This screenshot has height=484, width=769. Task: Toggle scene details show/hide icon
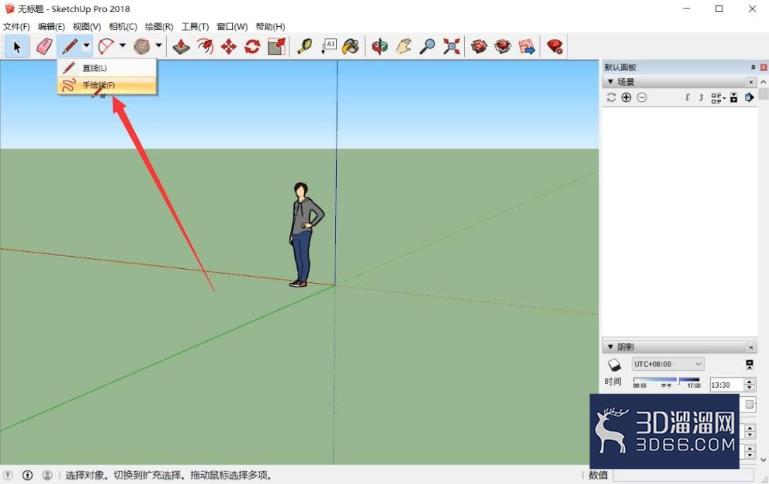(734, 98)
